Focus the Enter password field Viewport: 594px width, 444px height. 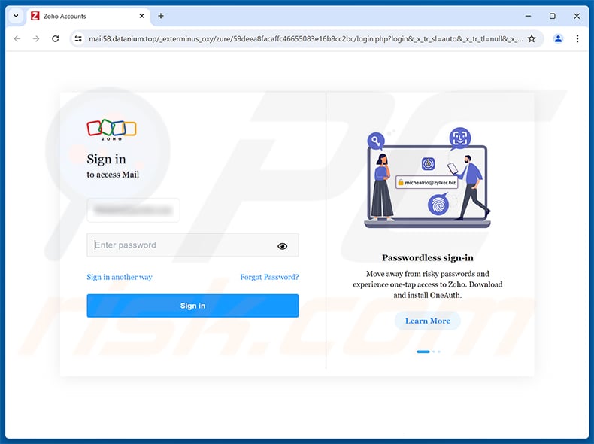pos(192,245)
